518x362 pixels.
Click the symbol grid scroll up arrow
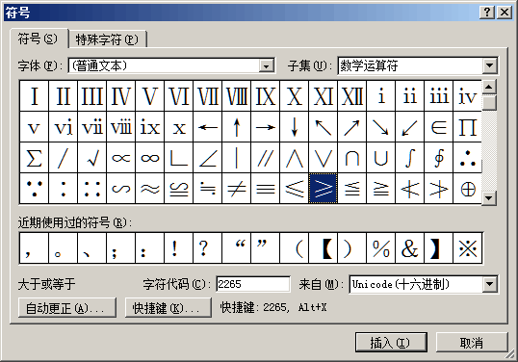coord(489,87)
